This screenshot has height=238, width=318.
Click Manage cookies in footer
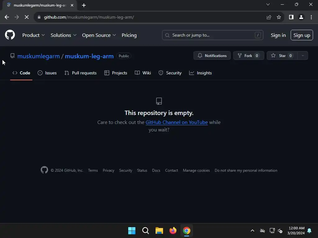[x=196, y=170]
